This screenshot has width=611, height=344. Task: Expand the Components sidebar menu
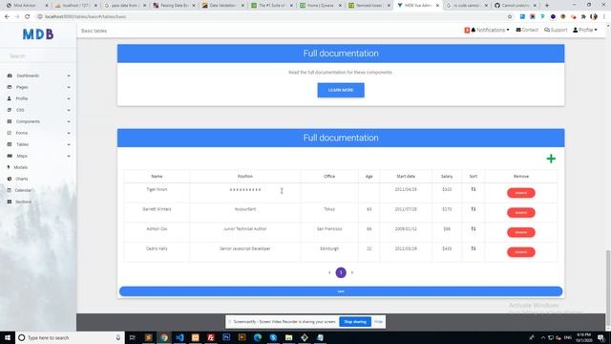click(x=38, y=121)
